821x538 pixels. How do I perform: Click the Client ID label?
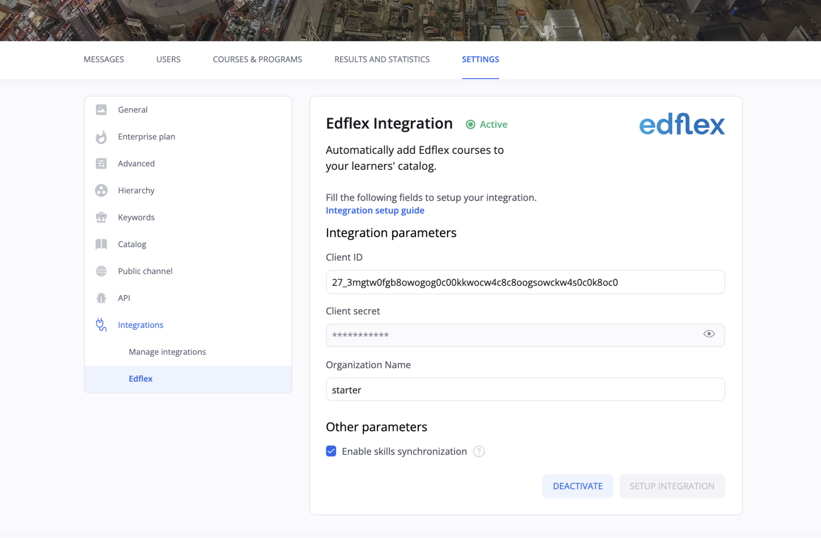(344, 257)
